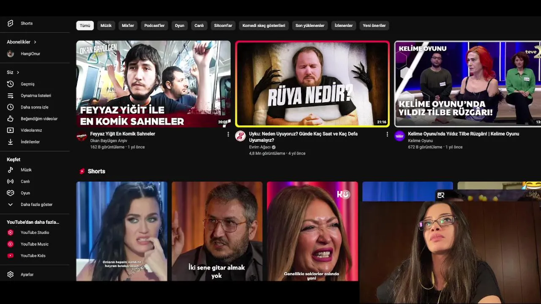Play the Feyyaz Yiğit video thumbnail

point(153,84)
